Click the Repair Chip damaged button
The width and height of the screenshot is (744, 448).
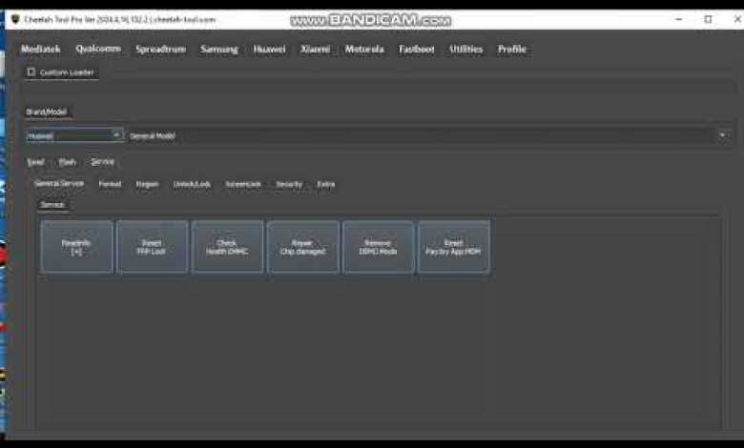[302, 248]
